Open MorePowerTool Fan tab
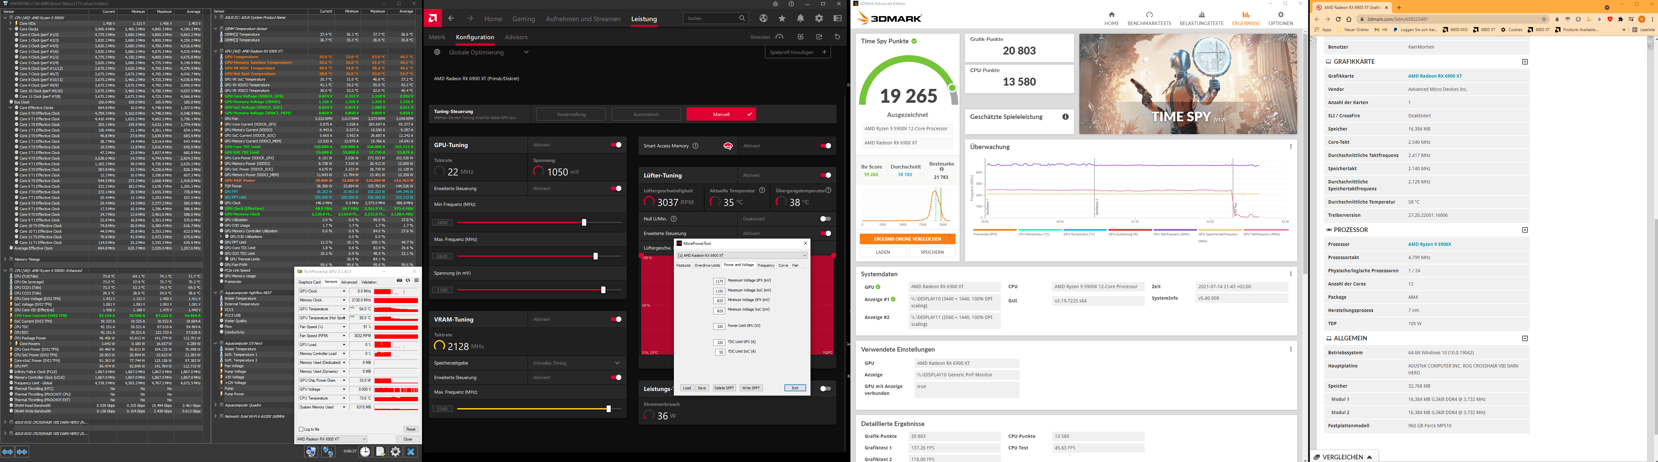The height and width of the screenshot is (462, 1658). pos(796,265)
